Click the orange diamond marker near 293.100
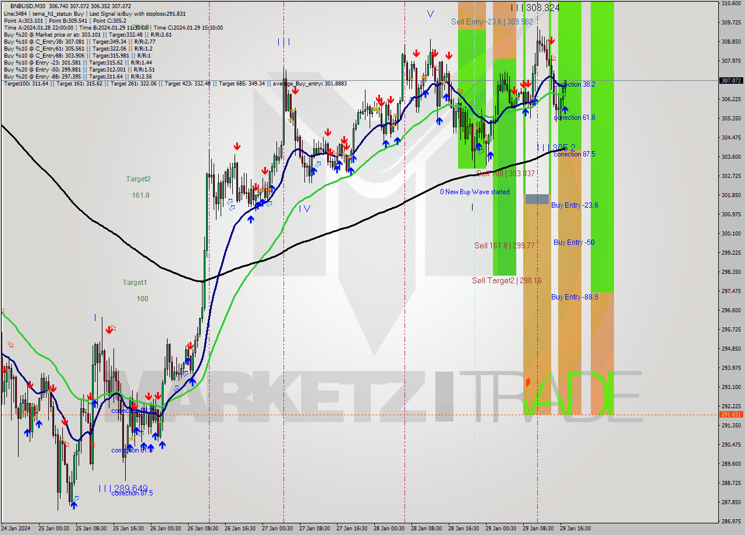745x535 pixels. [x=528, y=382]
